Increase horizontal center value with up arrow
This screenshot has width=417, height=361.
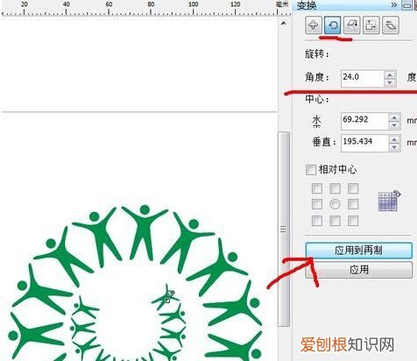(394, 117)
